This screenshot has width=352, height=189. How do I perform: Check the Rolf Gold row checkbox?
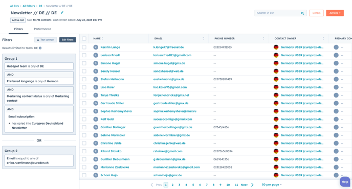(84, 119)
